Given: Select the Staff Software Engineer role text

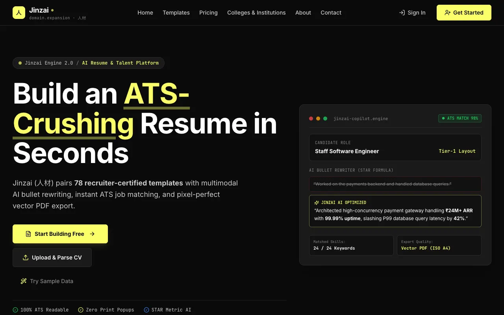Looking at the screenshot, I should [347, 151].
